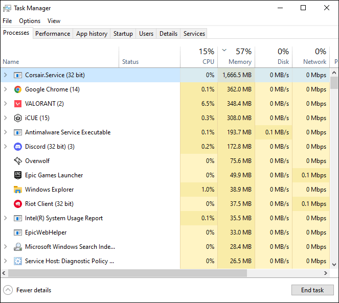The image size is (339, 303).
Task: Click the vertical scrollbar down arrow
Action: [334, 265]
